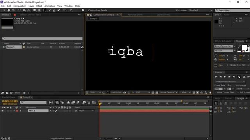Open the viewer Active Camera dropdown

point(168,93)
